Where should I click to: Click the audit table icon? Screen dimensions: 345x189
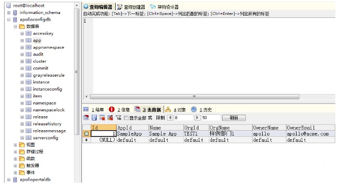coord(29,54)
